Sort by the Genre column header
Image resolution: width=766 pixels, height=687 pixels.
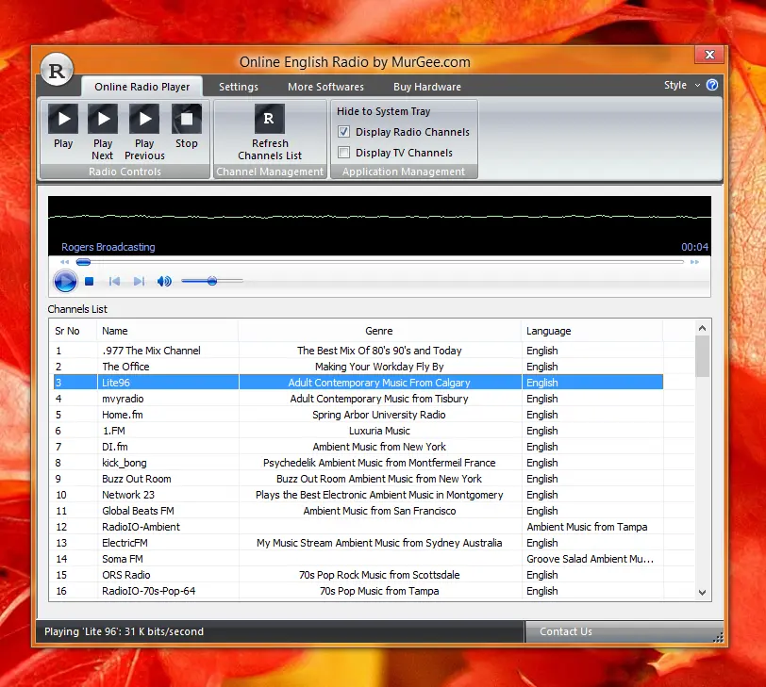pyautogui.click(x=379, y=331)
